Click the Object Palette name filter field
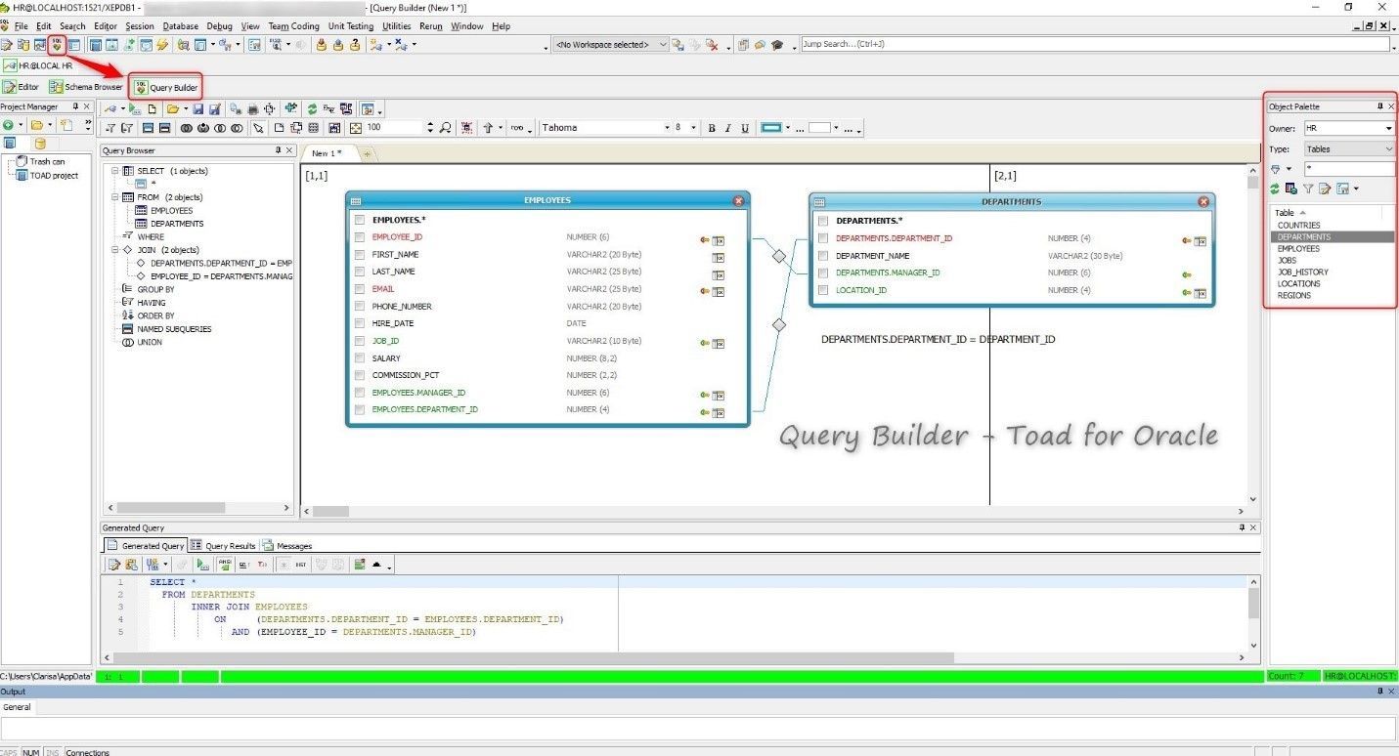The width and height of the screenshot is (1399, 756). (1350, 169)
